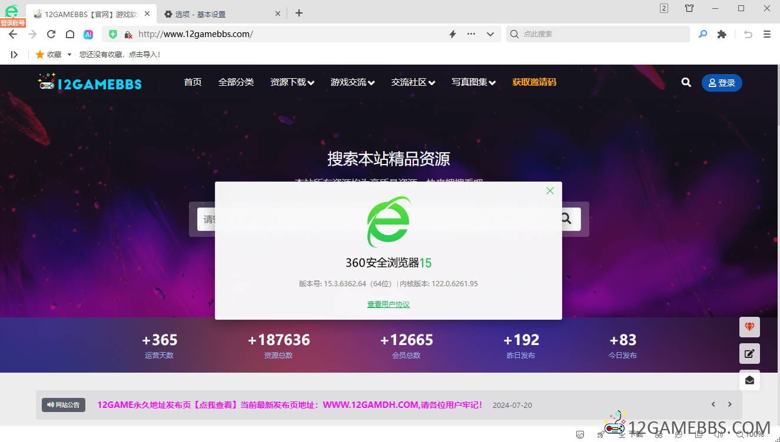Toggle the favorites sidebar panel icon

coord(14,54)
